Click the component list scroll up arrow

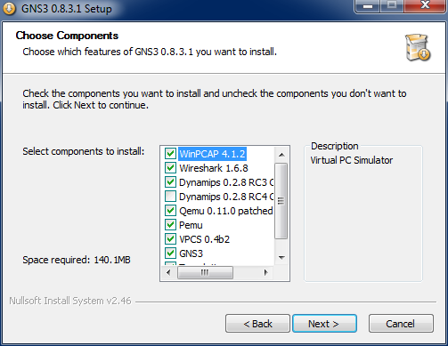click(281, 155)
